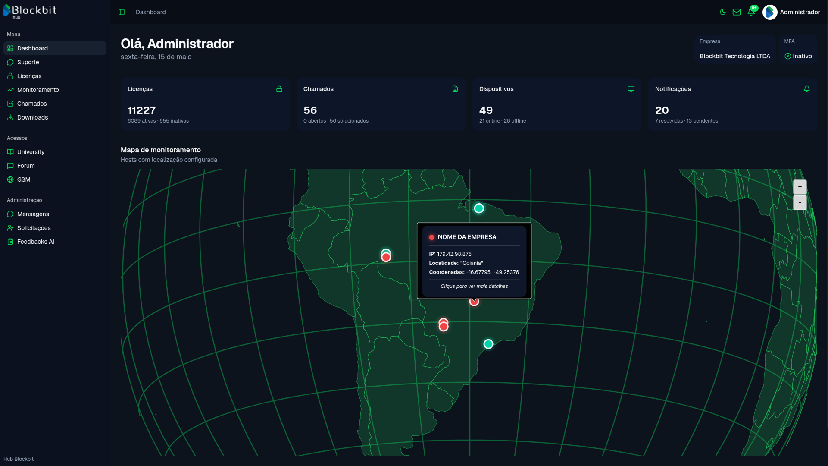The height and width of the screenshot is (466, 828).
Task: Select Chamados in the sidebar
Action: 55,104
